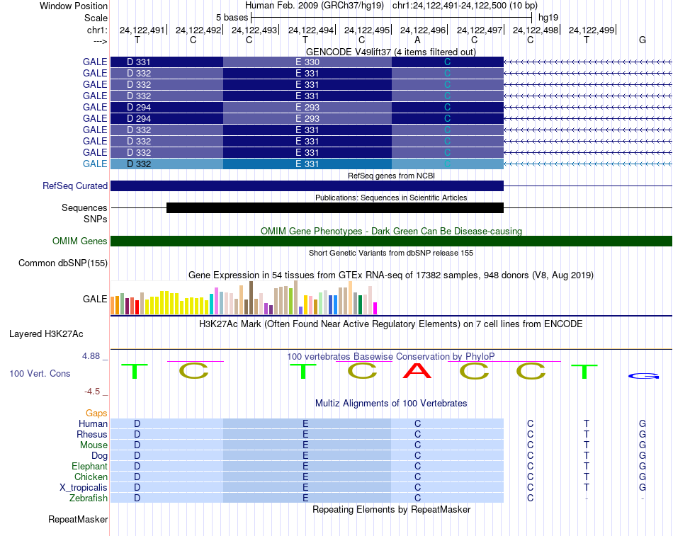
Task: Select the highlighted light-blue GALE transcript label
Action: [x=95, y=164]
